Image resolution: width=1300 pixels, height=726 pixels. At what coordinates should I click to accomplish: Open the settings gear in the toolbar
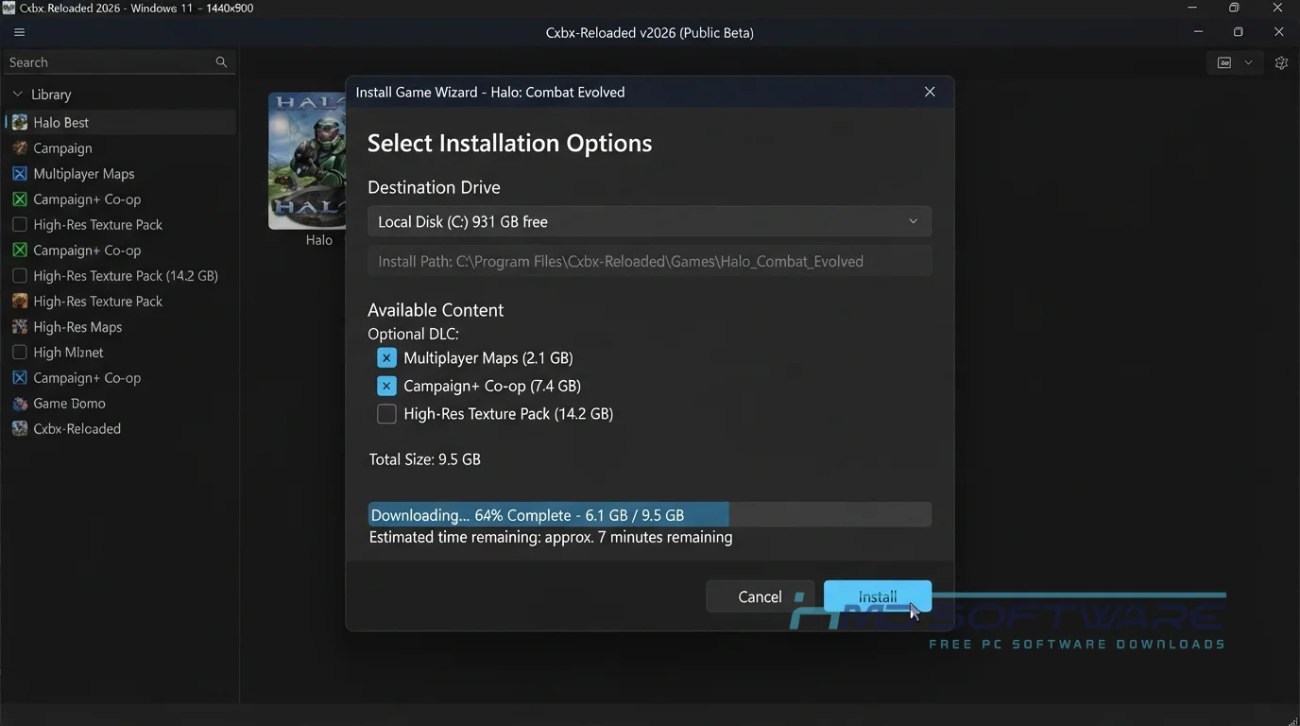click(1281, 63)
